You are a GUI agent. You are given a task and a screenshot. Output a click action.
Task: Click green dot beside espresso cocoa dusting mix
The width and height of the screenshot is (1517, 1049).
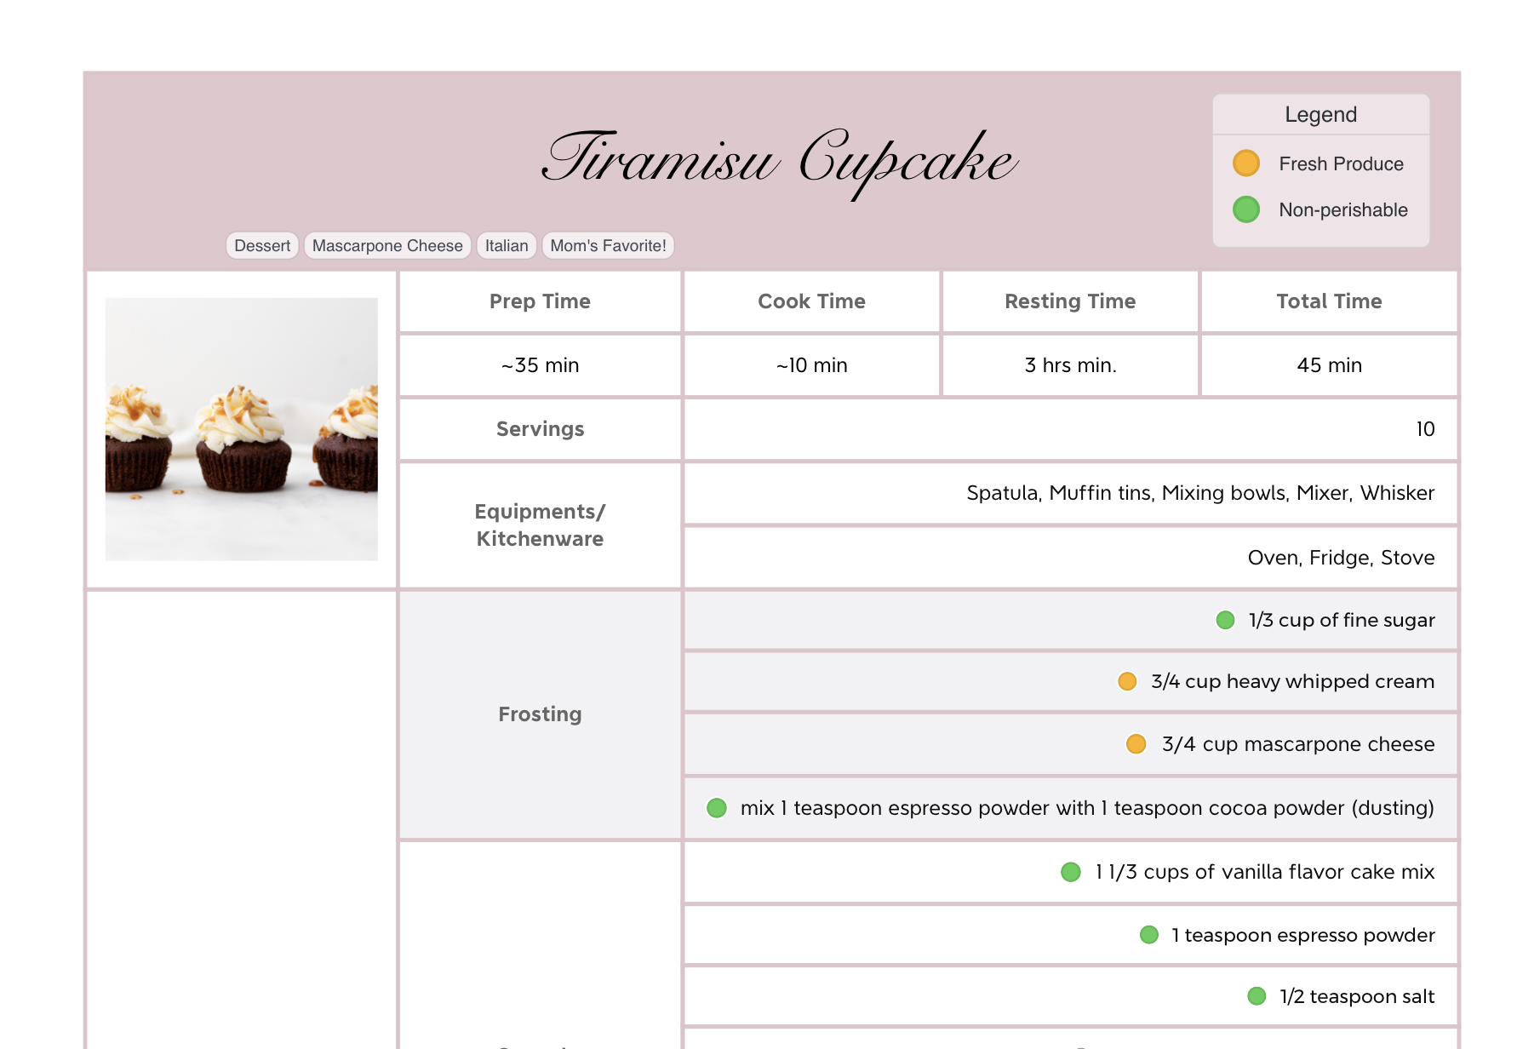(717, 807)
